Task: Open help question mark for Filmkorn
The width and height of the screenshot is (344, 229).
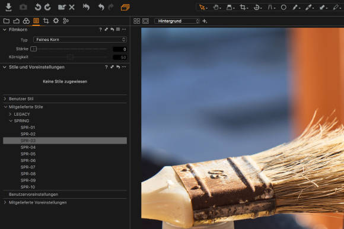Action: point(100,30)
